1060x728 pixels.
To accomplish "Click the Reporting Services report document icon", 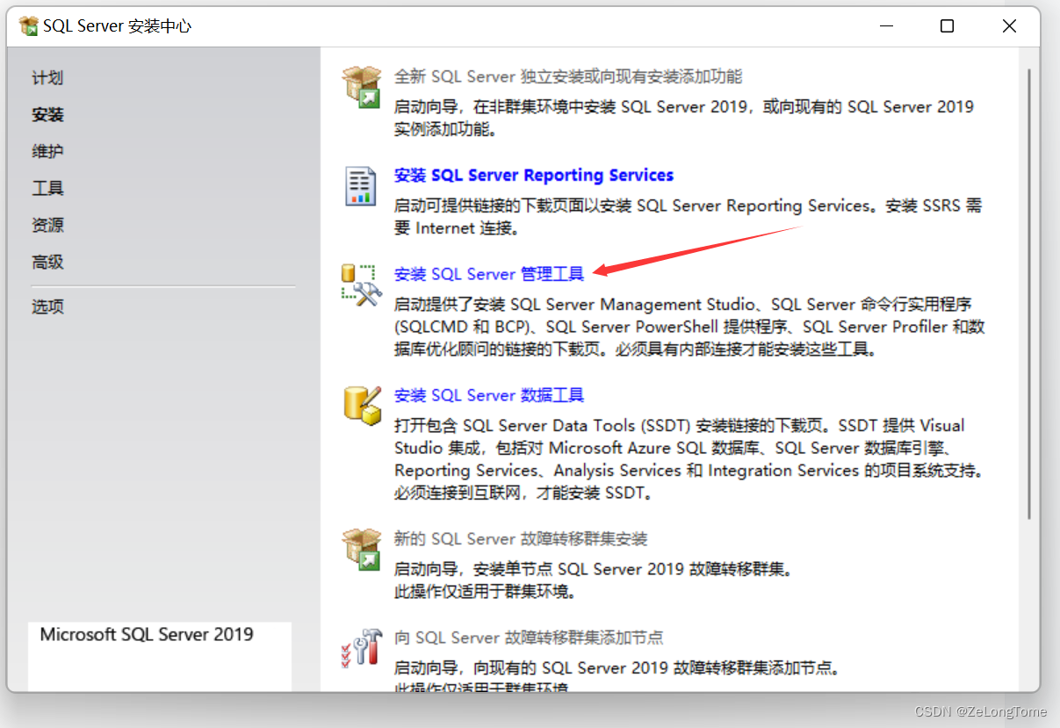I will (360, 185).
